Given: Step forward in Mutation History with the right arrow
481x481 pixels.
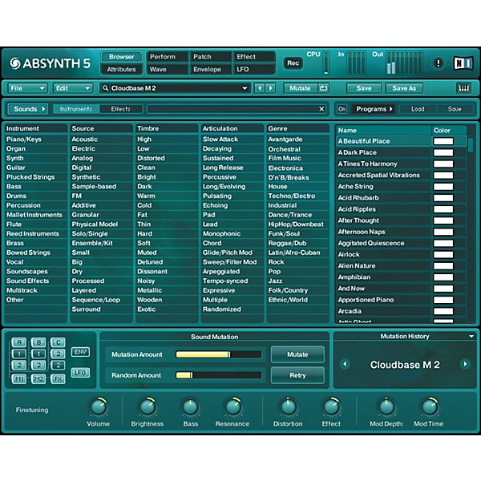Looking at the screenshot, I should point(465,364).
